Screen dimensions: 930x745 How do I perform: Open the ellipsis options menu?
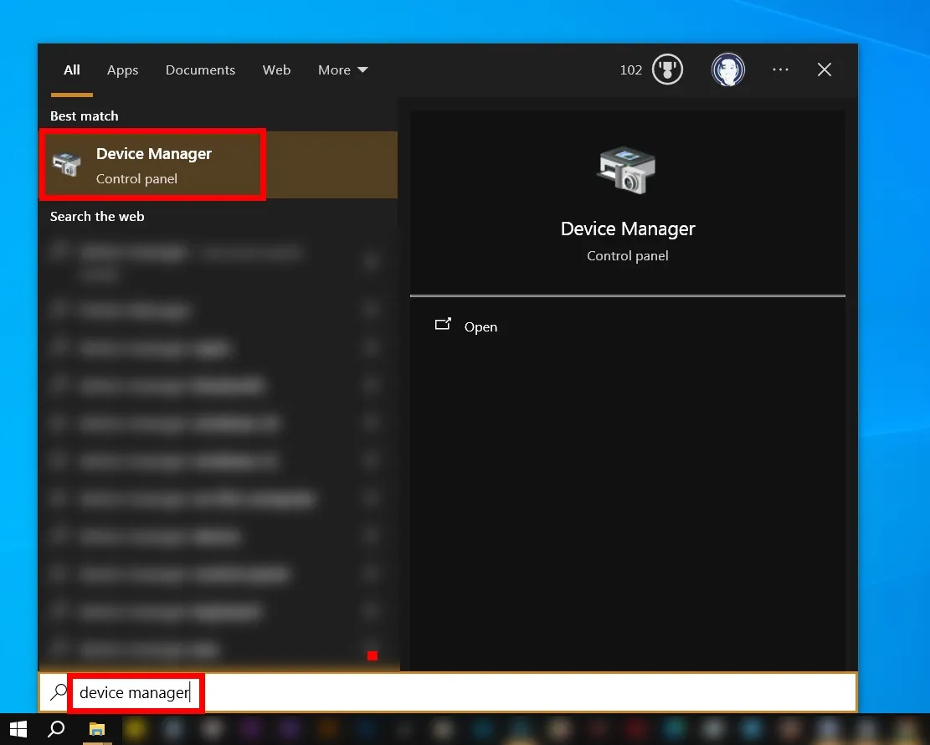780,69
